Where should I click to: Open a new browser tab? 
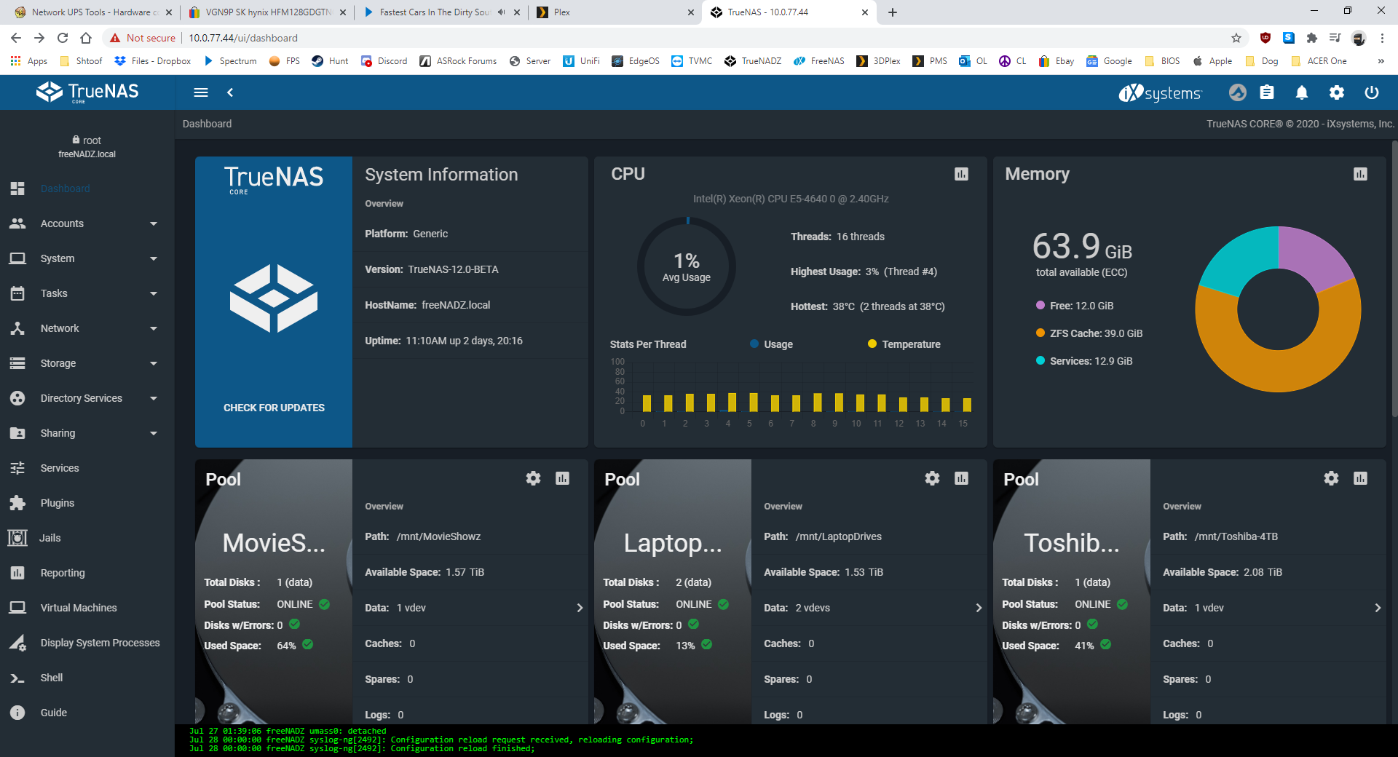[893, 12]
